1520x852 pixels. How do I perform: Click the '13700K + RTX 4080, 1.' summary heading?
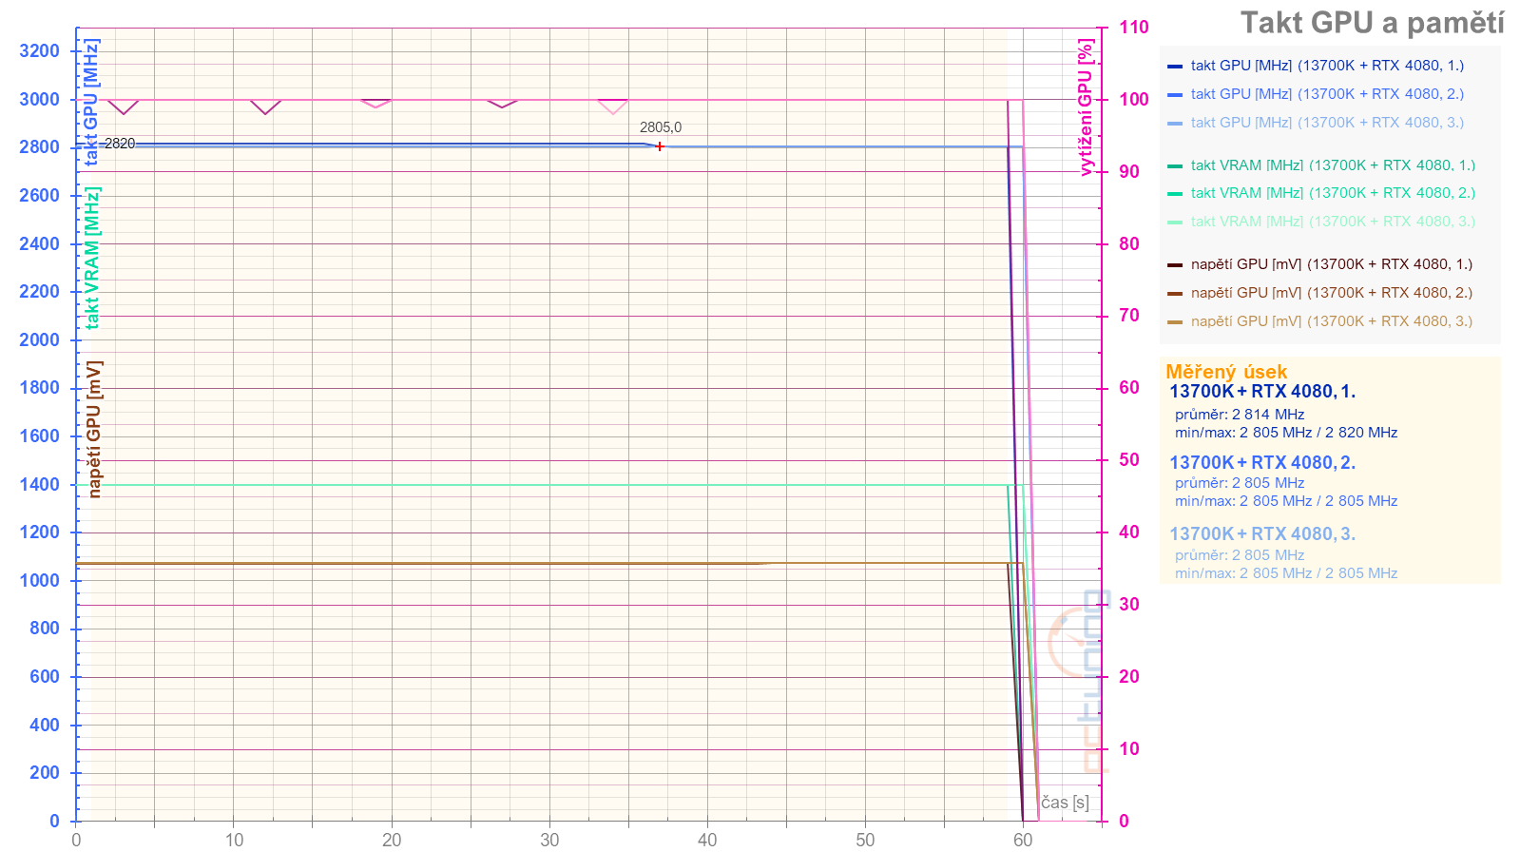click(1262, 392)
